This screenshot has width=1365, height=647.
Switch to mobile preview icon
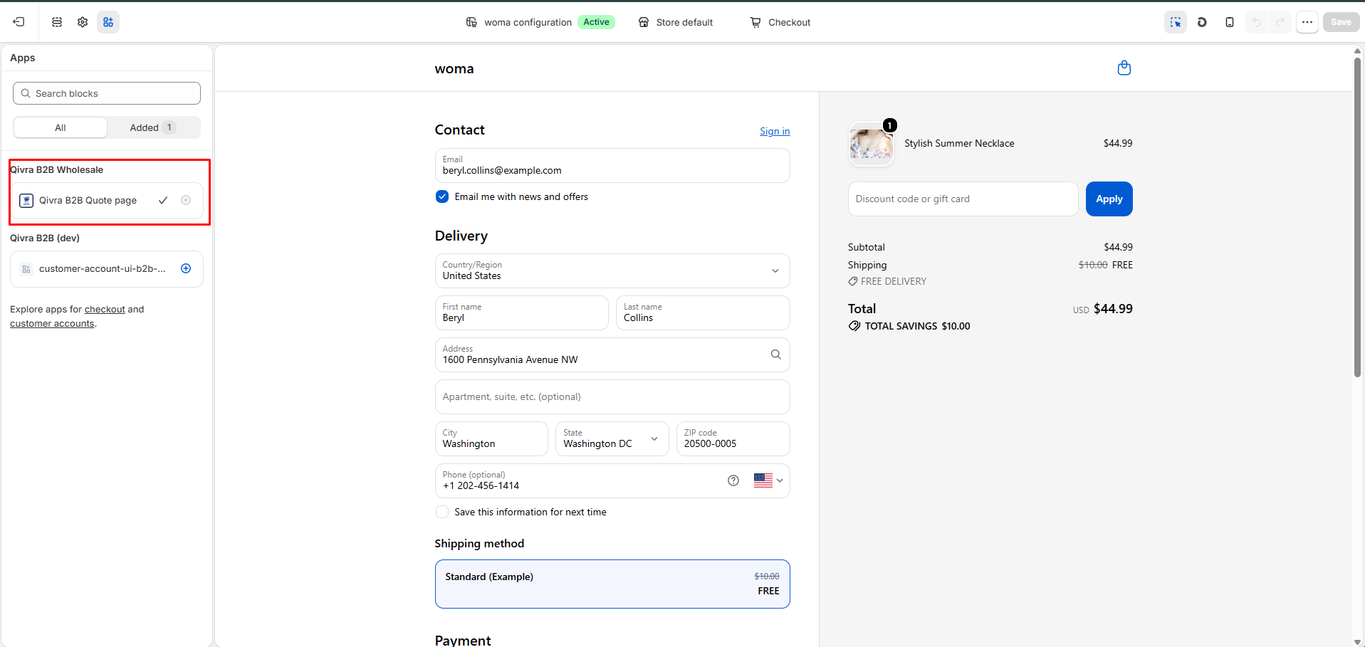[1229, 22]
